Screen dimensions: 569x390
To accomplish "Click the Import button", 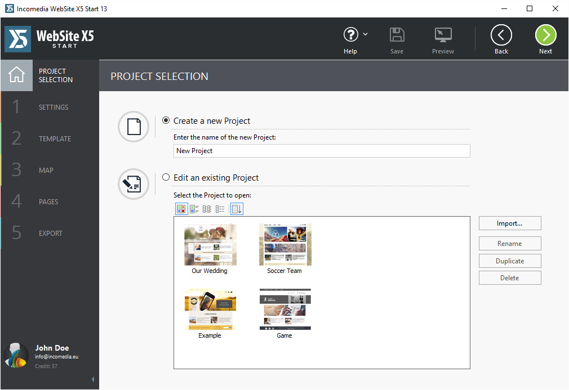I will tap(509, 223).
